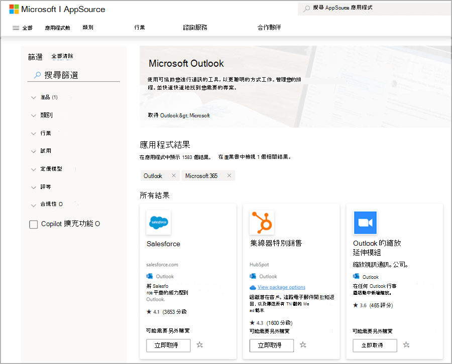Expand the 試用 filter section
The height and width of the screenshot is (364, 452).
pyautogui.click(x=41, y=151)
